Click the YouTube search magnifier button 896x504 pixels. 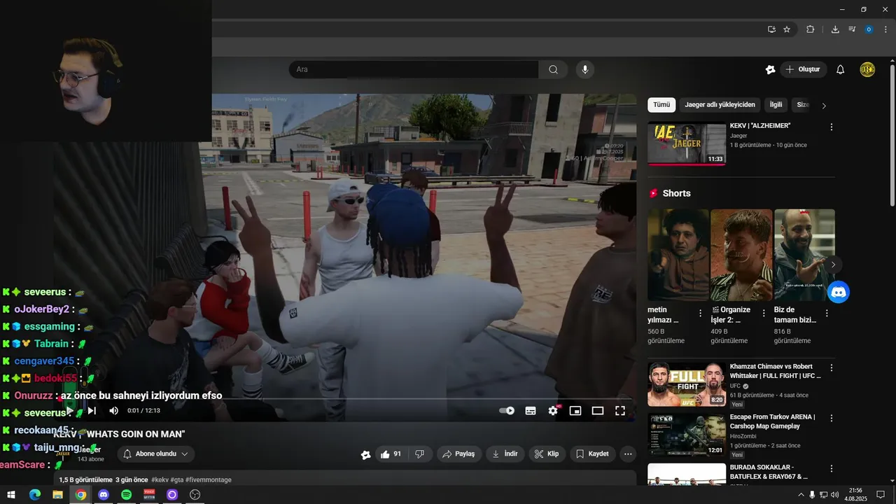[553, 69]
